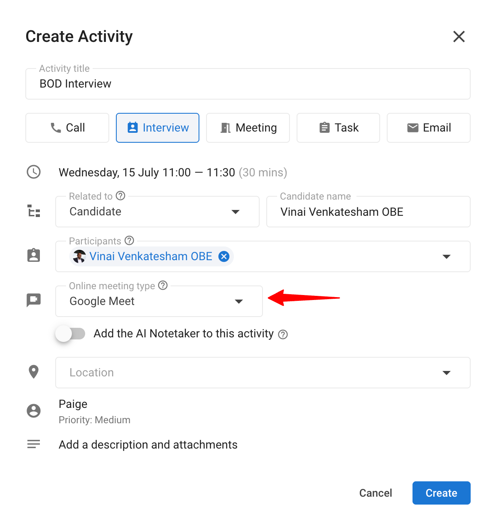Open the Location dropdown
Screen dimensions: 496x522
263,373
